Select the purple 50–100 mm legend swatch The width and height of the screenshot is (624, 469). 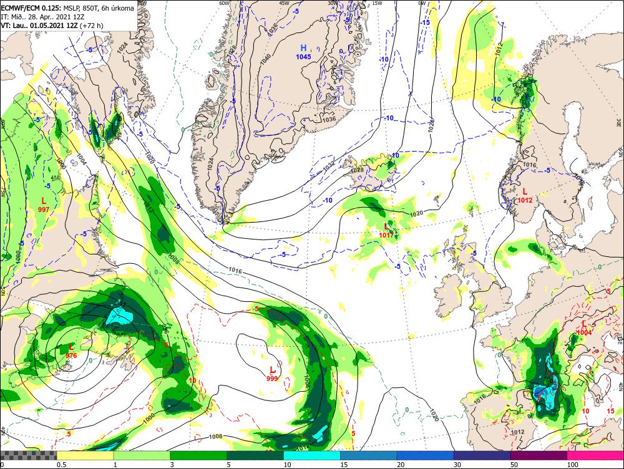pos(539,455)
